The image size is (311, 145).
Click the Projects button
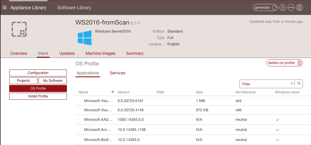[23, 81]
